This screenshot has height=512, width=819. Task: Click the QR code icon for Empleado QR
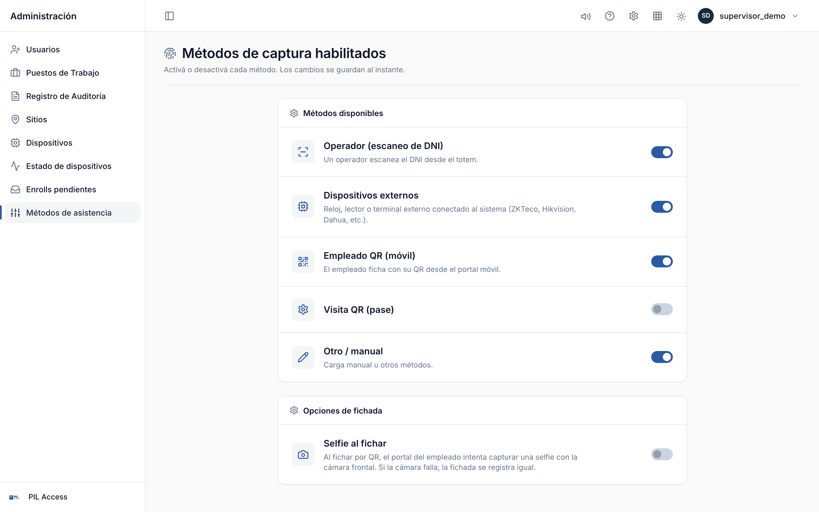pyautogui.click(x=303, y=261)
